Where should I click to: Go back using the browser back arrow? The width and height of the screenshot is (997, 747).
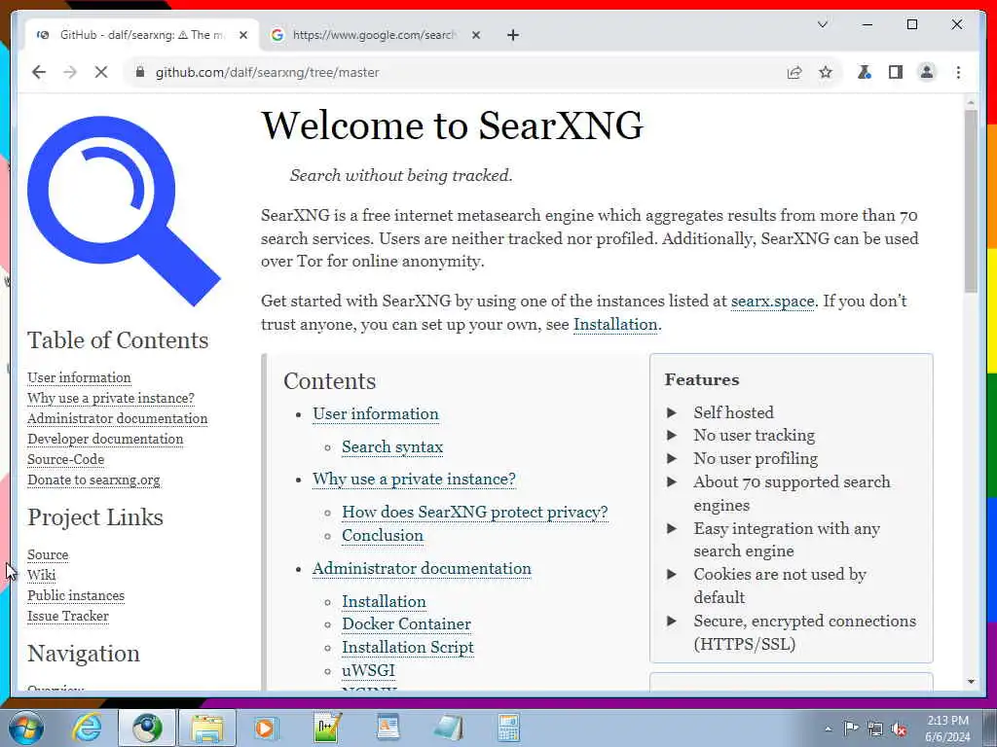[x=39, y=72]
